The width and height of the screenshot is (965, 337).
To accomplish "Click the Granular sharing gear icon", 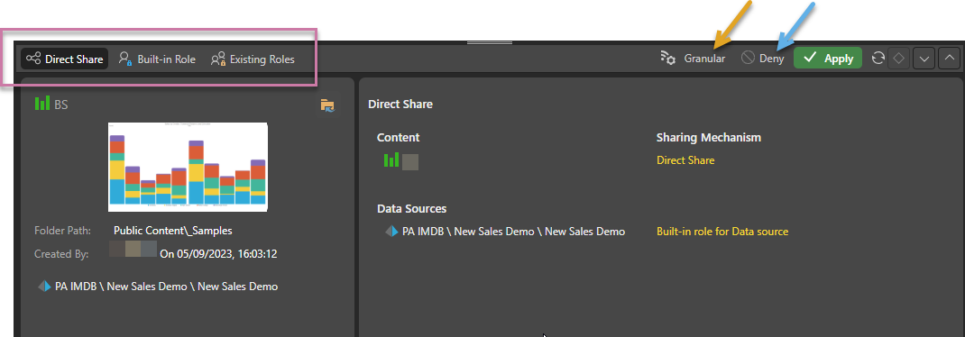I will tap(668, 59).
